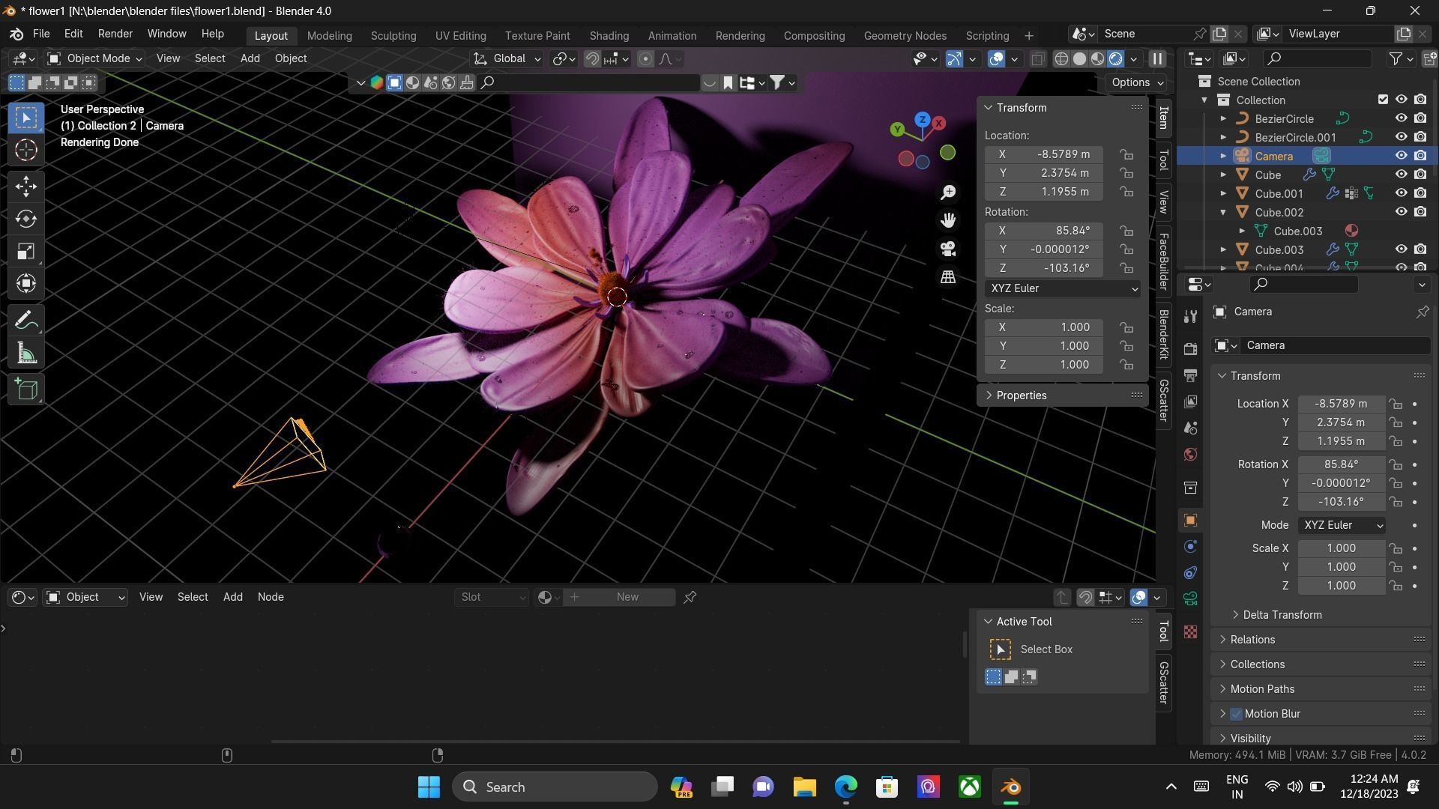Toggle the Motion Blur checkbox
The image size is (1439, 809).
[x=1237, y=715]
